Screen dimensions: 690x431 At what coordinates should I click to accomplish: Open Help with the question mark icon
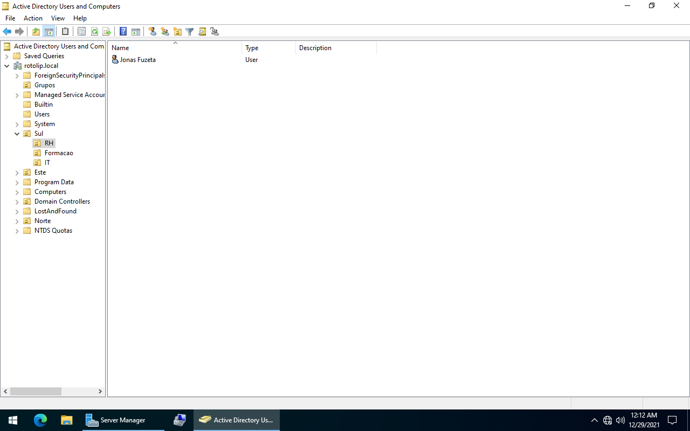tap(123, 32)
